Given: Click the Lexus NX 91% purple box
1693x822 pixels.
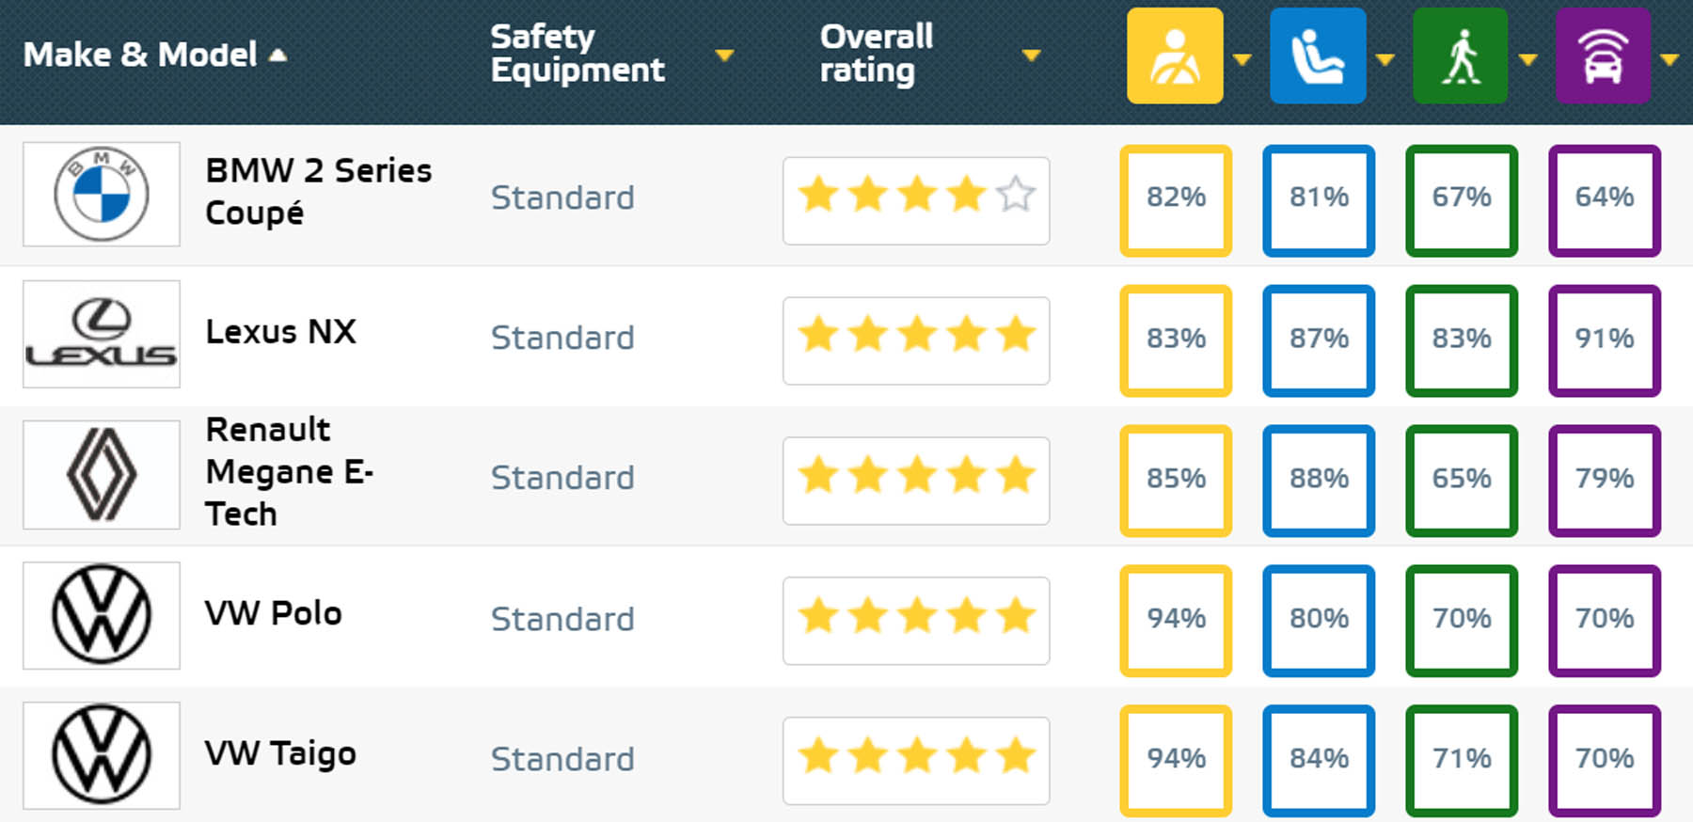Looking at the screenshot, I should pos(1604,340).
